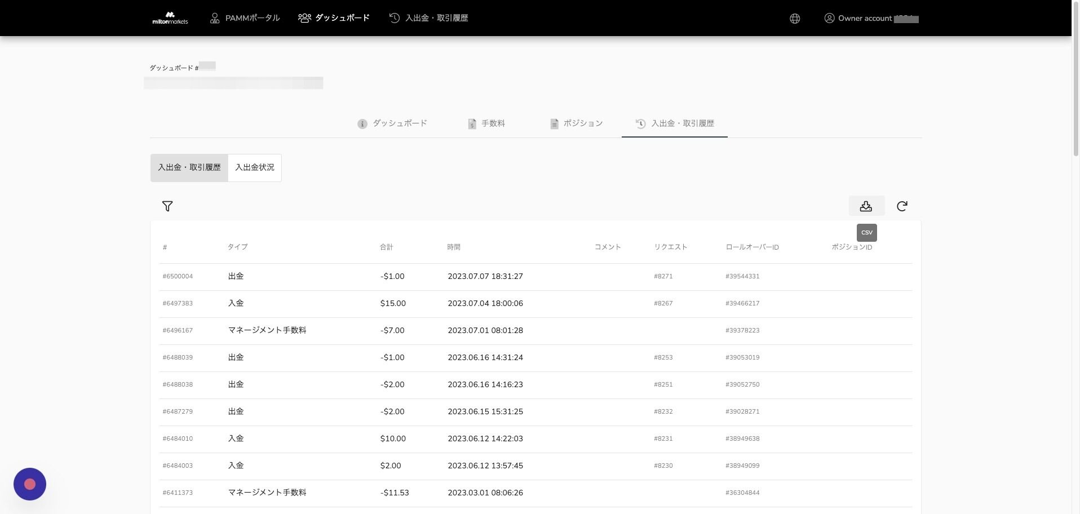Click request ID #8231
Image resolution: width=1080 pixels, height=514 pixels.
click(663, 438)
